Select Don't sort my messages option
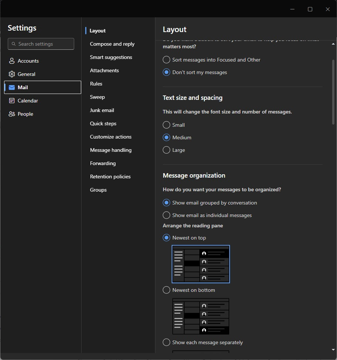Screen dimensions: 337x360 (x=166, y=72)
